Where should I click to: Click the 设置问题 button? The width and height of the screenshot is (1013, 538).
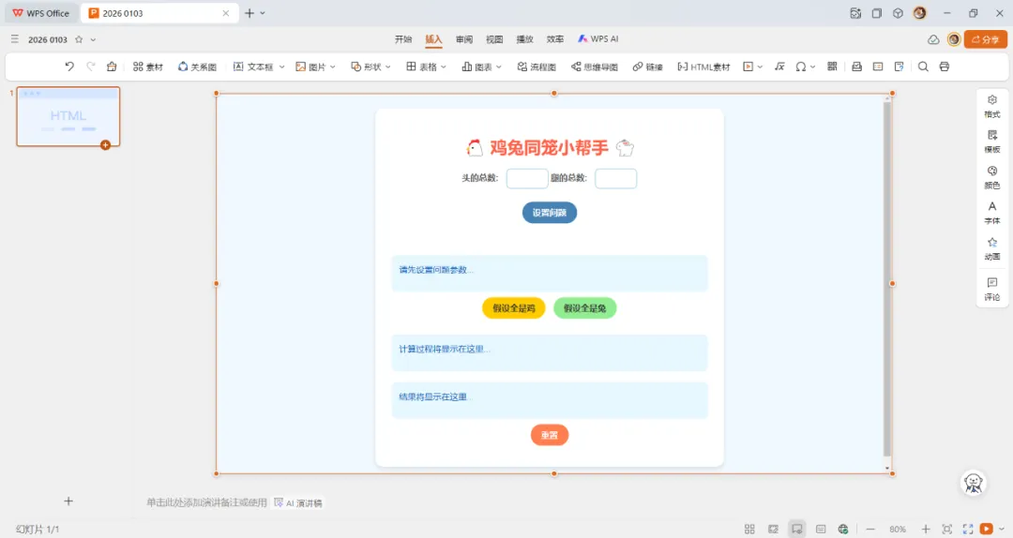coord(549,213)
